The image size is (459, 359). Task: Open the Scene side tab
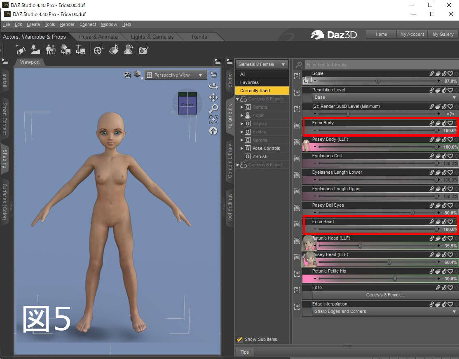pos(230,80)
